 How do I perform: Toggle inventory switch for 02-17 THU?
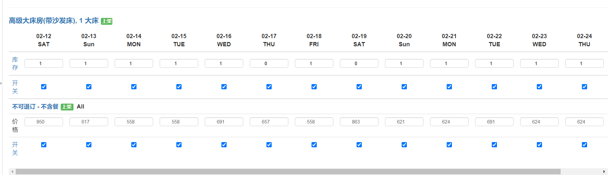coord(269,87)
